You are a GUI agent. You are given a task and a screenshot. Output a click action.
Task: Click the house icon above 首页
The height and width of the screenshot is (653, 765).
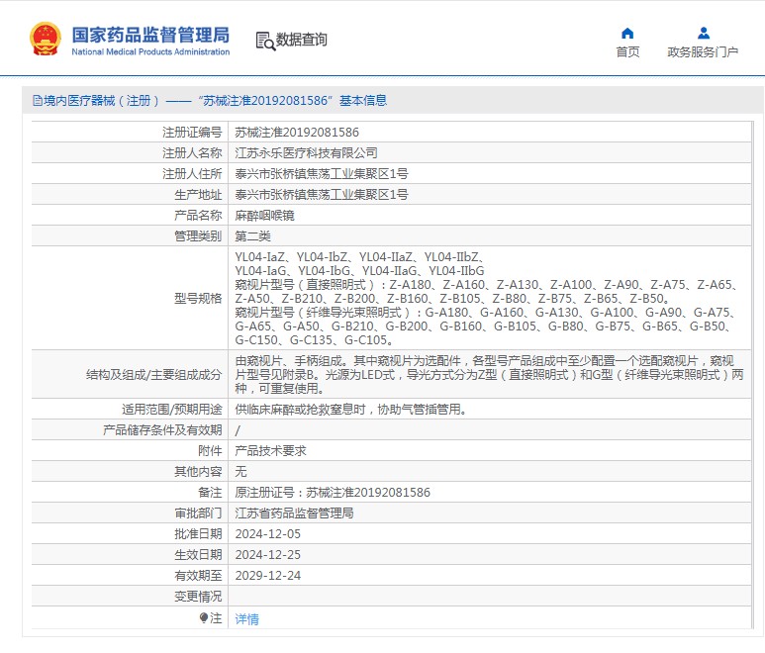point(627,33)
